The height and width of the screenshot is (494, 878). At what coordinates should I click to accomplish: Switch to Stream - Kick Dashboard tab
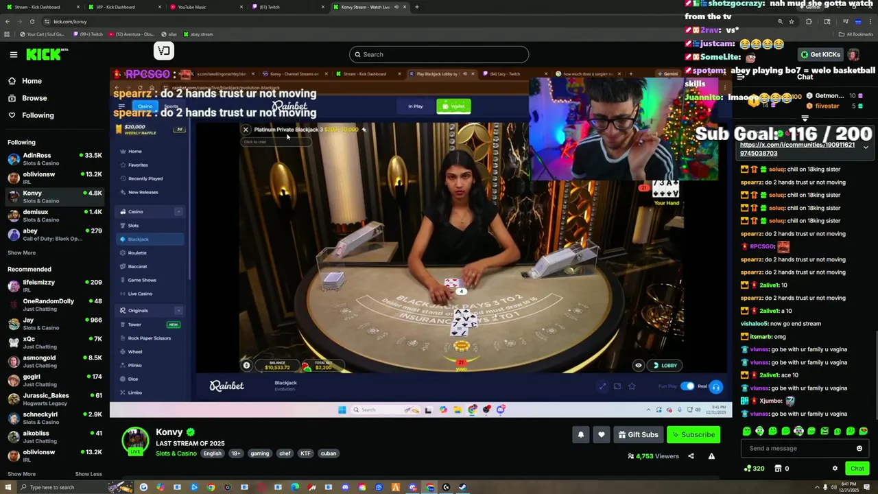[41, 7]
